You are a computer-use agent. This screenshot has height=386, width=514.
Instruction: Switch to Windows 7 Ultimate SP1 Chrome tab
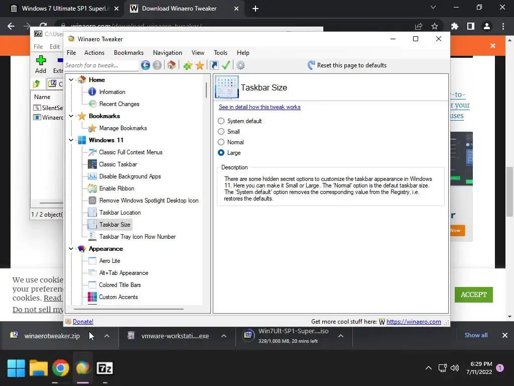click(x=64, y=9)
